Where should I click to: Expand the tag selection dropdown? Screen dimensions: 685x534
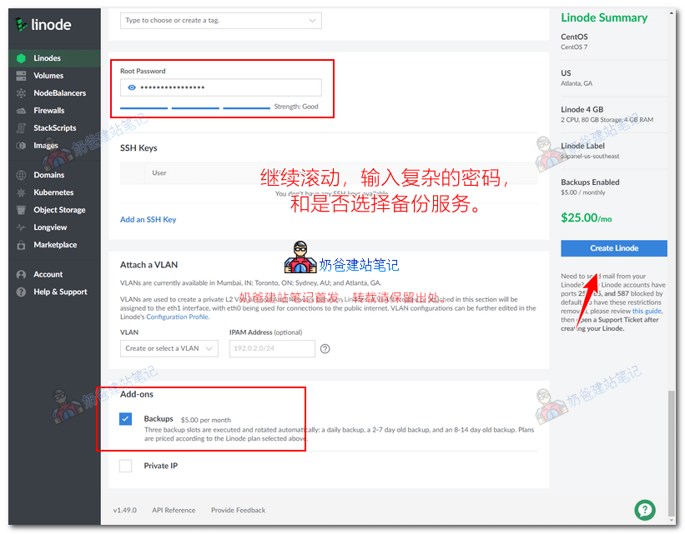[x=312, y=20]
